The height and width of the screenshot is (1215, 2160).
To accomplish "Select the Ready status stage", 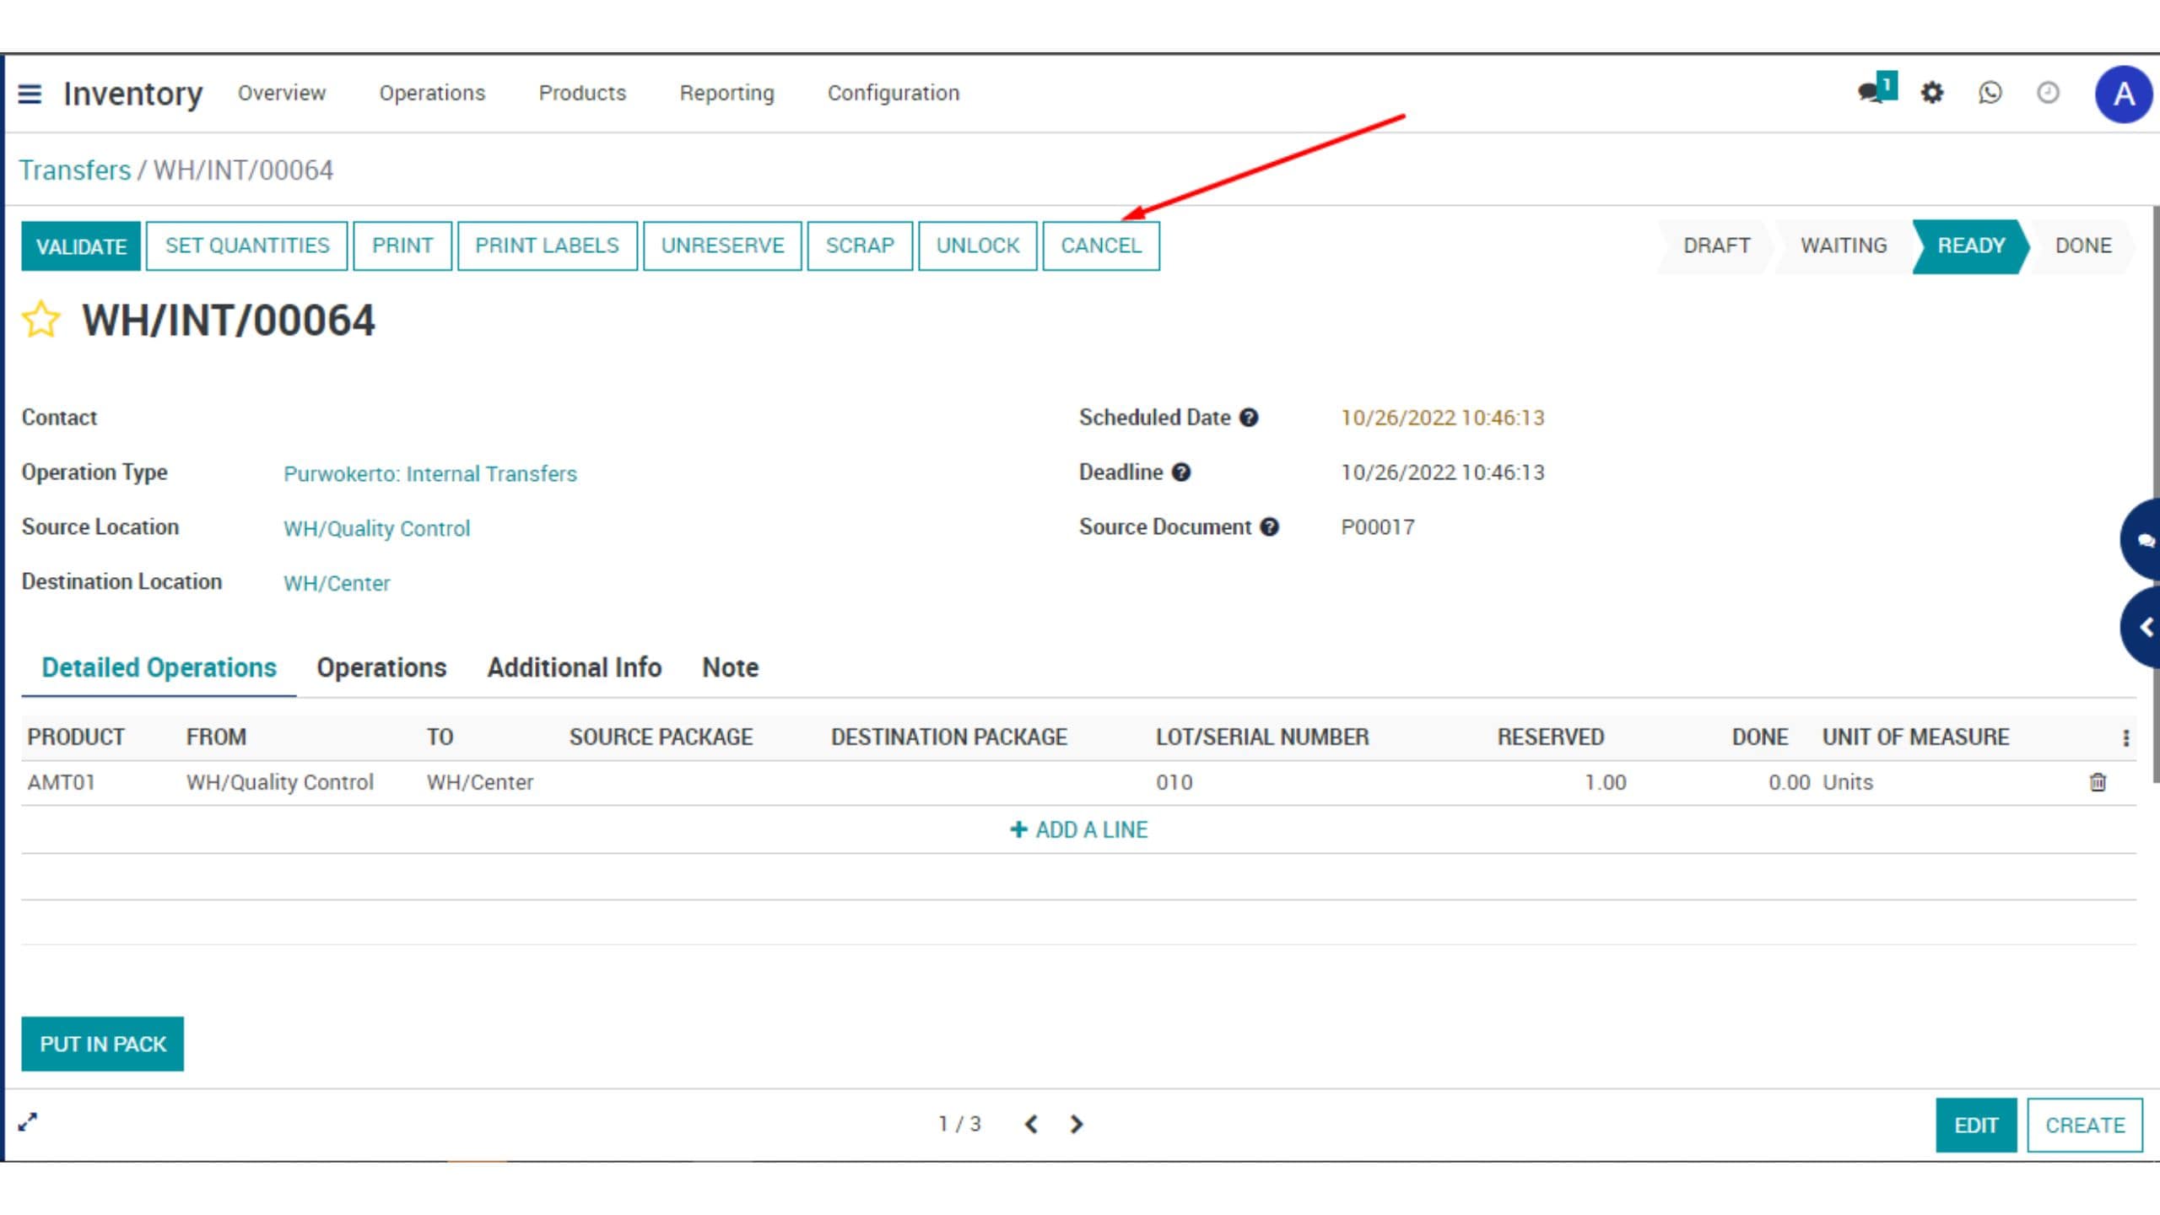I will pyautogui.click(x=1971, y=246).
